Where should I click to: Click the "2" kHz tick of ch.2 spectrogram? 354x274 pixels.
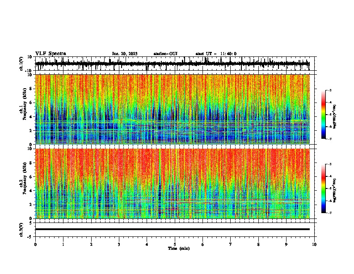pyautogui.click(x=31, y=205)
